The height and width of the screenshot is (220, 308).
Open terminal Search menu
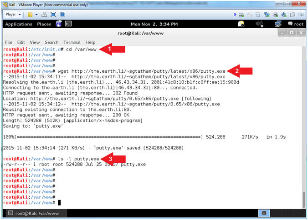[51, 42]
